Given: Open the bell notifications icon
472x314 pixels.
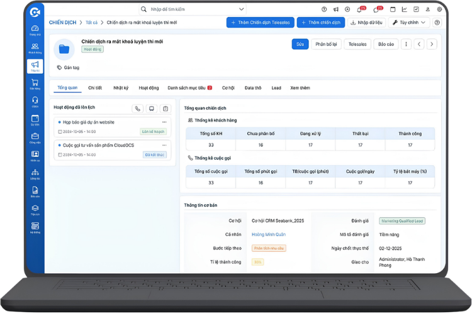Looking at the screenshot, I should (359, 9).
